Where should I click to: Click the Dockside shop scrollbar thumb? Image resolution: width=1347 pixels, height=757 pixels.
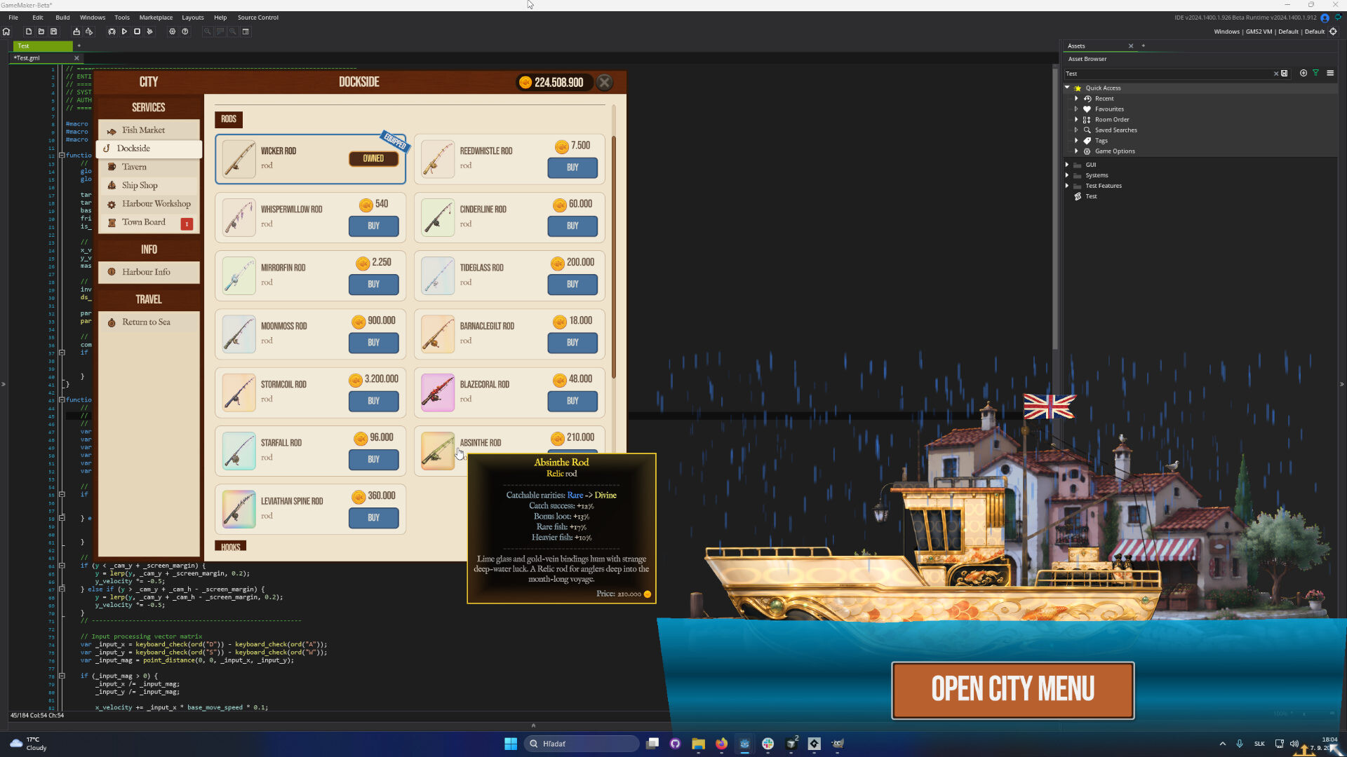pos(614,256)
